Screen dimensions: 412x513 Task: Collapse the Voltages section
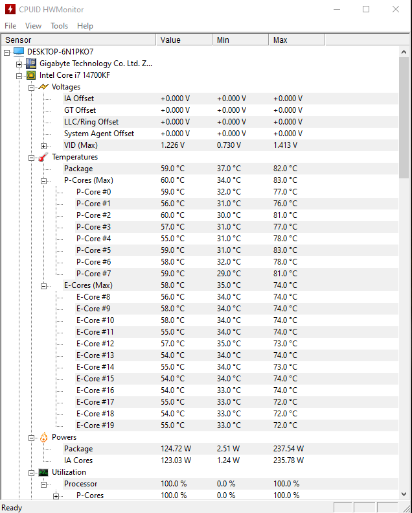click(x=31, y=88)
